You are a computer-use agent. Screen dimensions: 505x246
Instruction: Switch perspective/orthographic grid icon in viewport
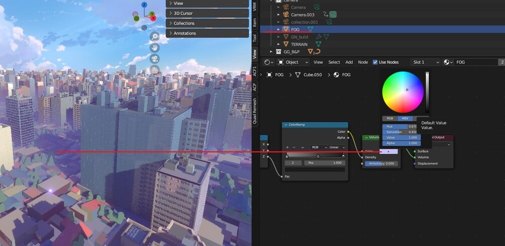pyautogui.click(x=155, y=70)
